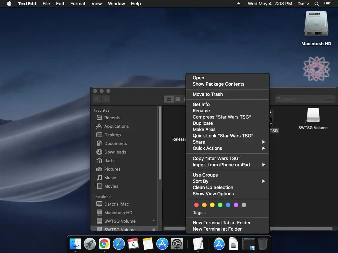This screenshot has width=338, height=253.
Task: Select Macintosh HD in Finder sidebar
Action: pyautogui.click(x=118, y=212)
